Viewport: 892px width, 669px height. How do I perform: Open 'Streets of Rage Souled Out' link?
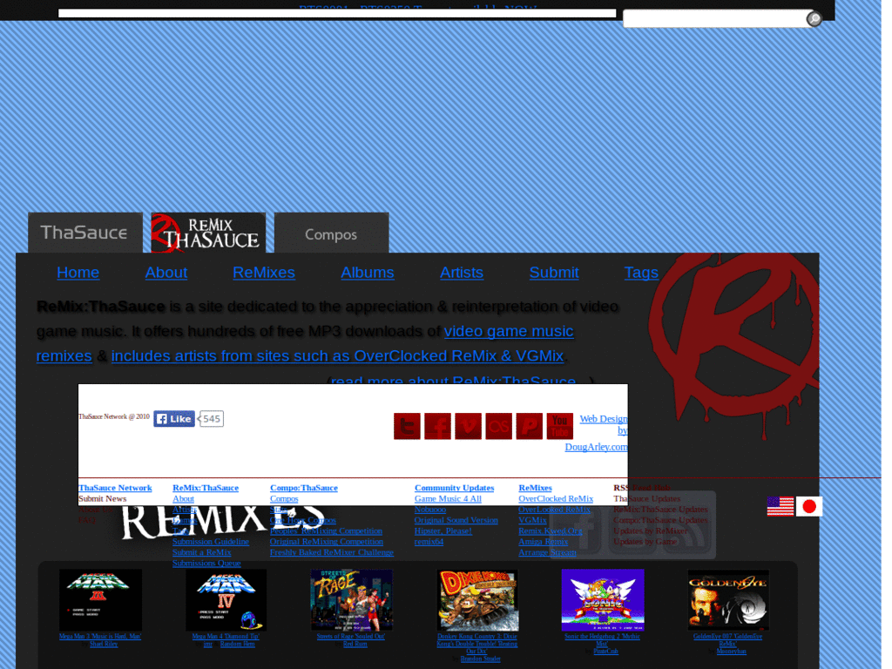(x=351, y=637)
